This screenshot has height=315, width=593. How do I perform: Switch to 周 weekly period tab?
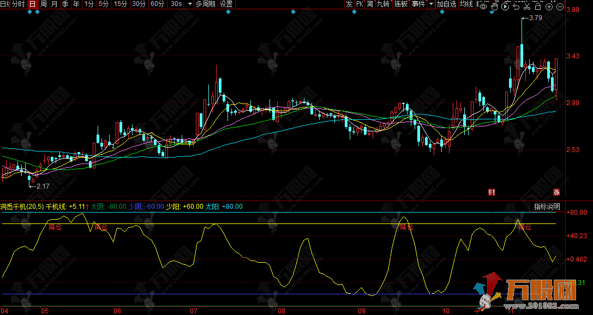[x=44, y=4]
